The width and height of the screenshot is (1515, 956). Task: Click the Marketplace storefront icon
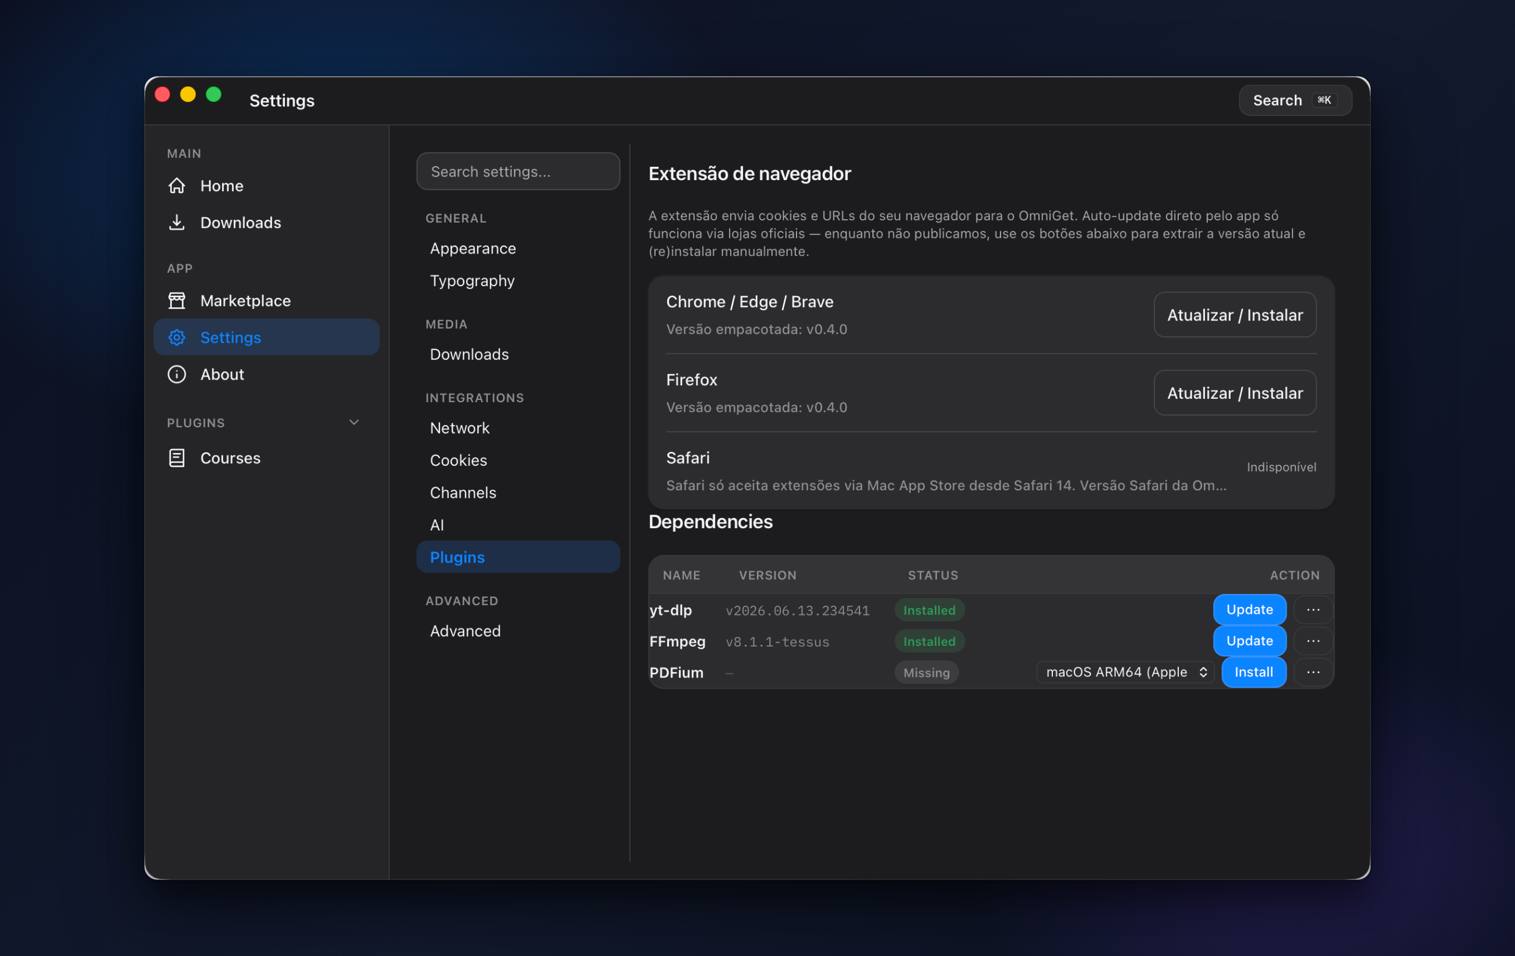(177, 301)
